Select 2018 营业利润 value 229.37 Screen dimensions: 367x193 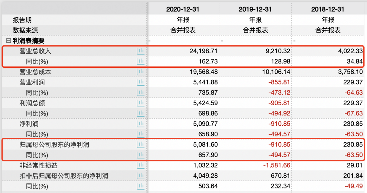coord(353,82)
